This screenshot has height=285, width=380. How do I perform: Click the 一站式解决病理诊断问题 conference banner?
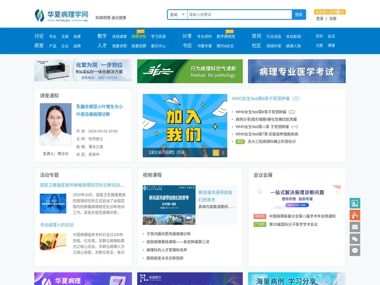297,197
